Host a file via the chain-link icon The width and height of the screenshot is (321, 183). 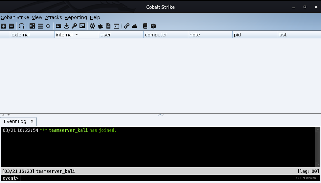click(x=127, y=26)
